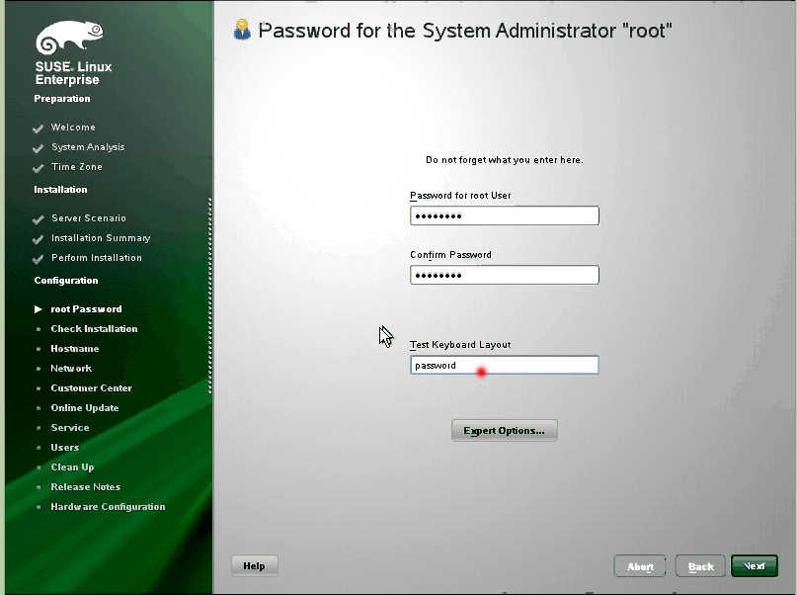Select the root Password step

click(x=86, y=309)
